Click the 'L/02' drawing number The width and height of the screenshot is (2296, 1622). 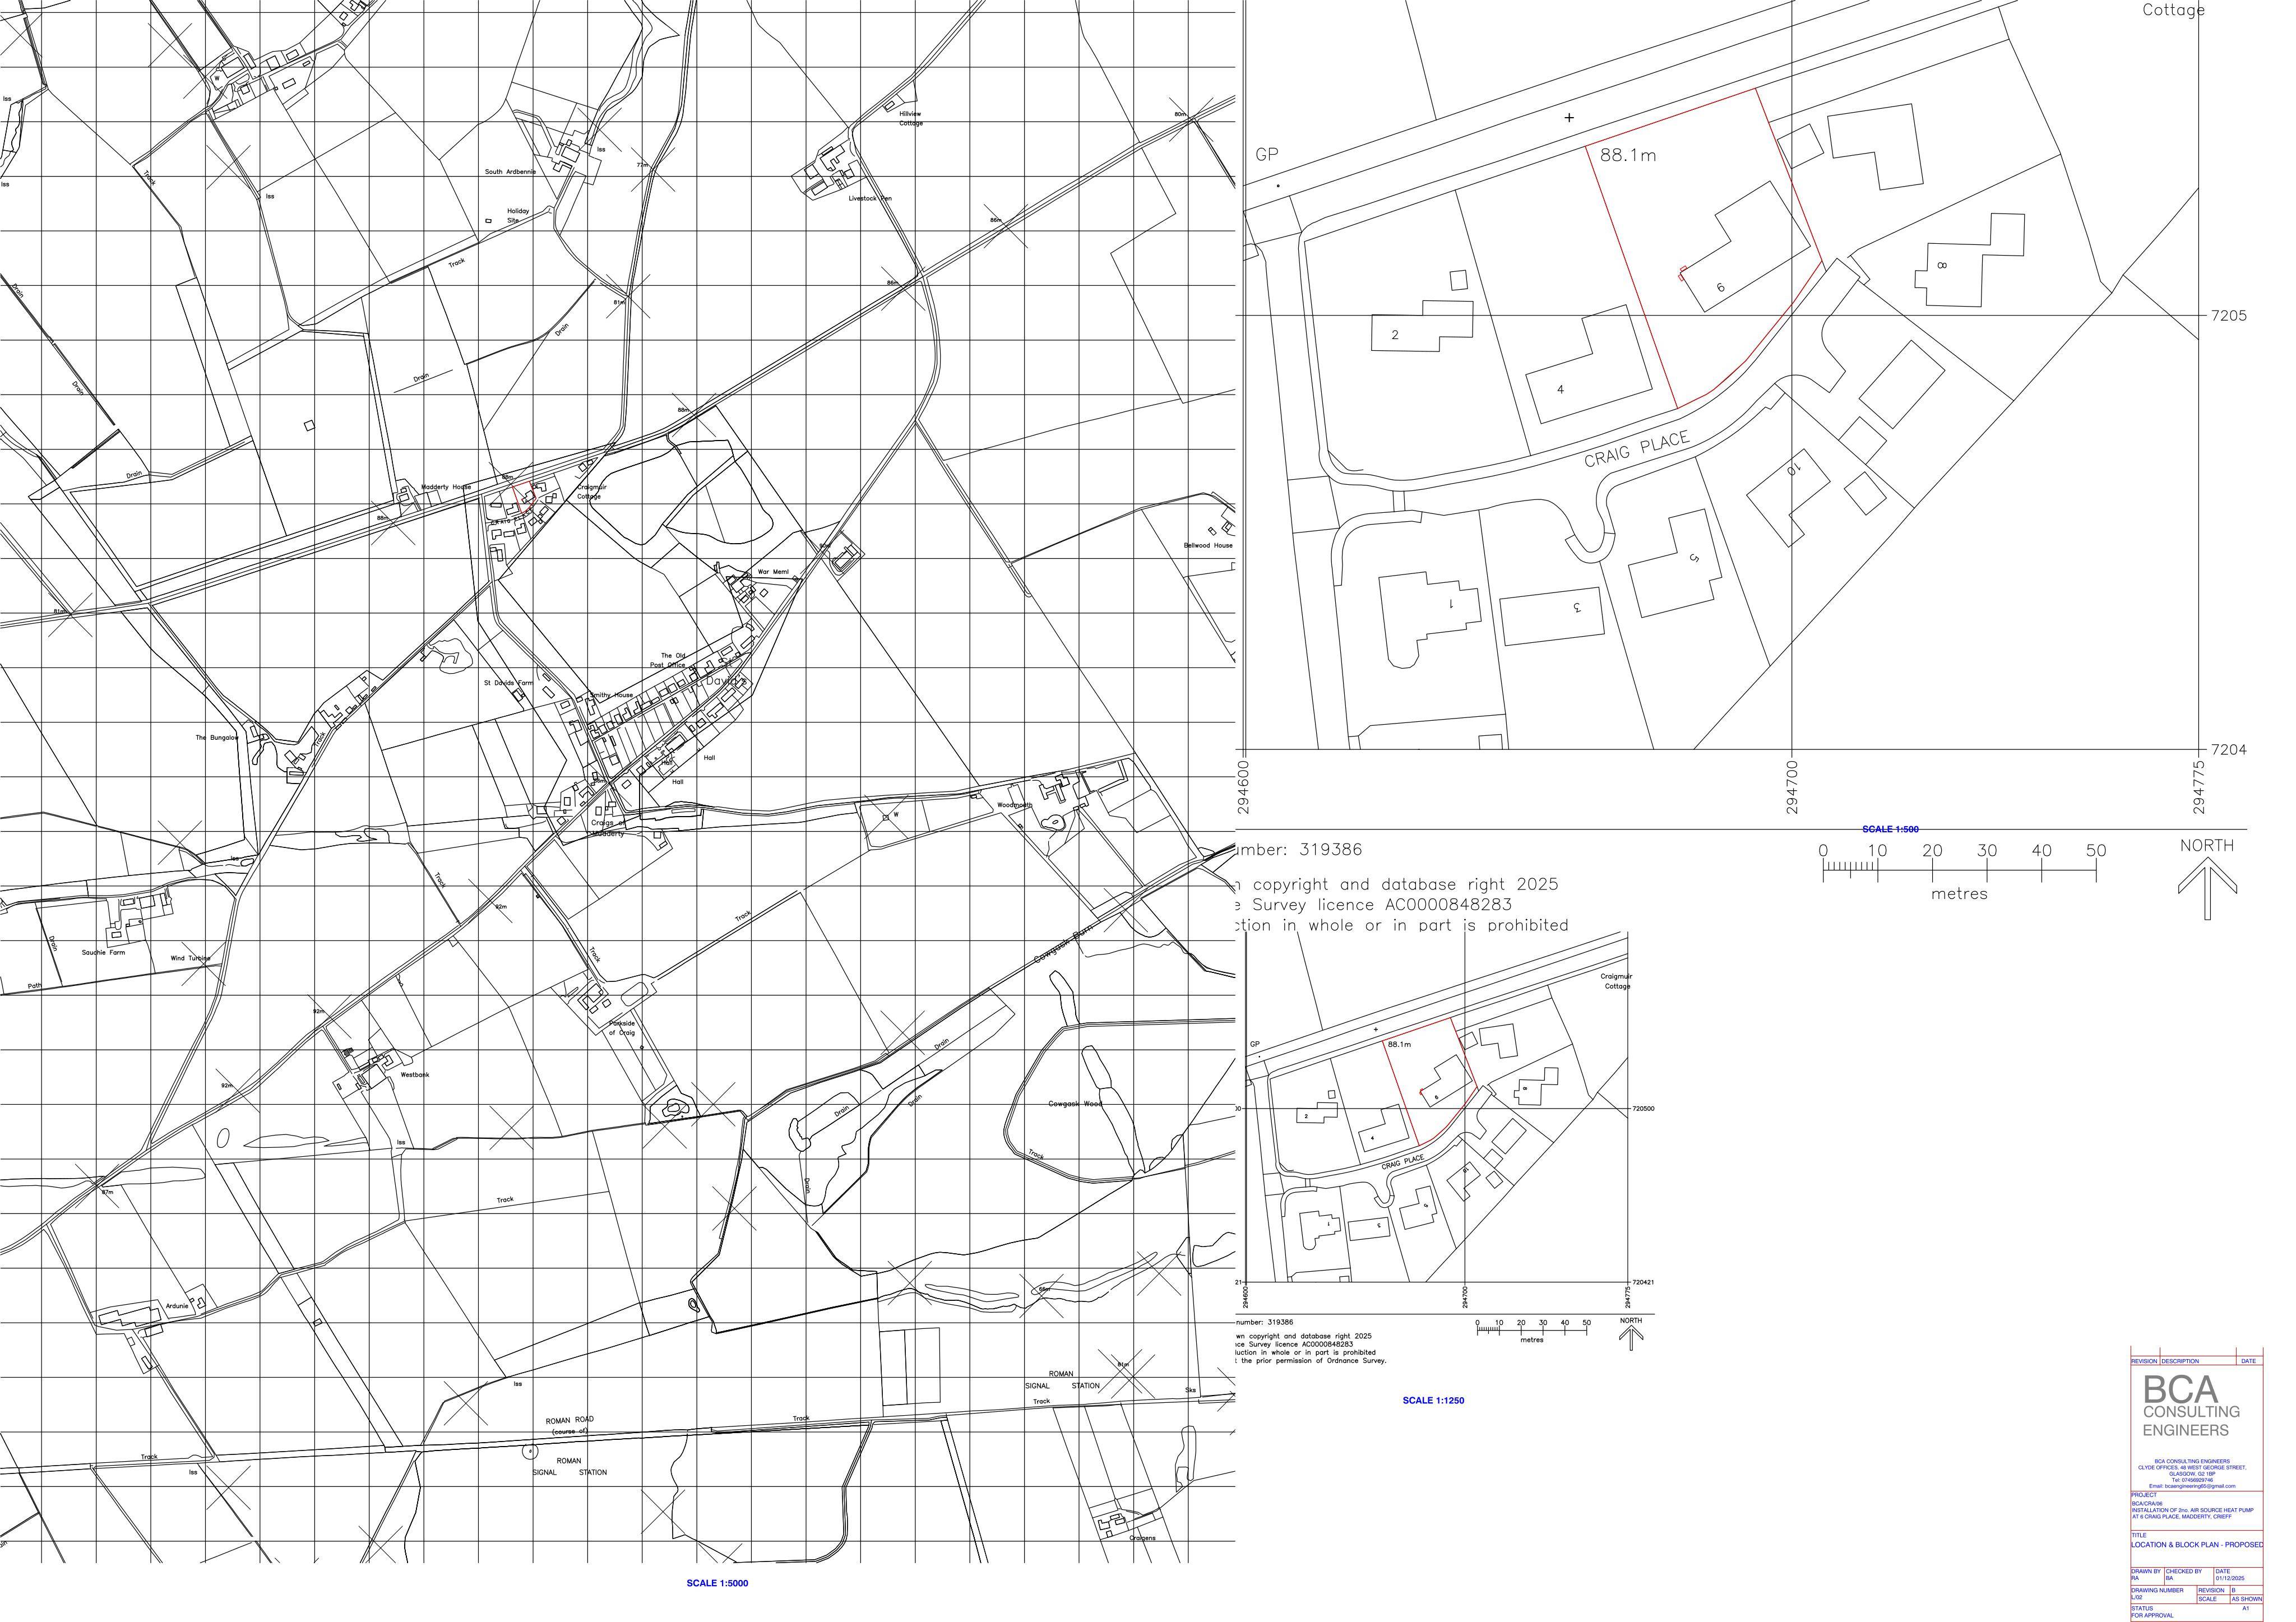(x=2137, y=1597)
